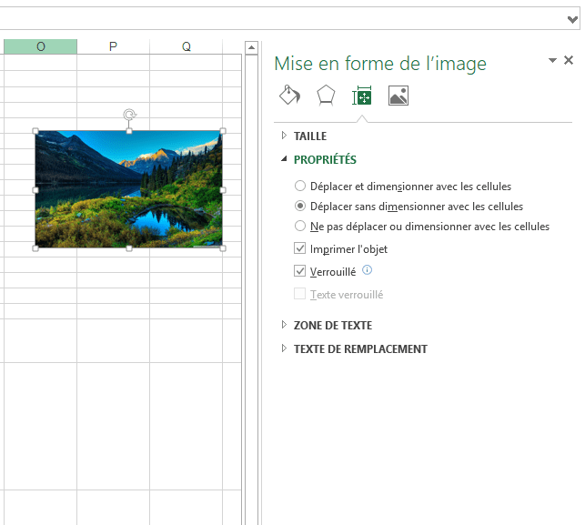Click the info icon next to Verrouillé

(368, 270)
